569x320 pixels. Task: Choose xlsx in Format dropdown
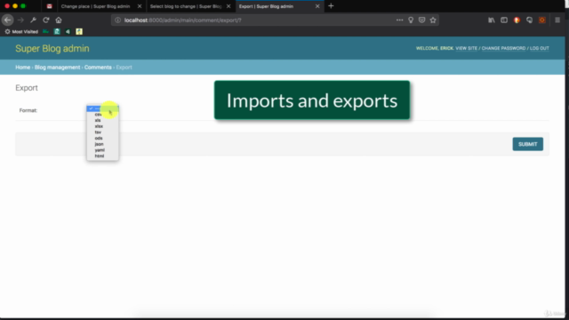[x=102, y=126]
